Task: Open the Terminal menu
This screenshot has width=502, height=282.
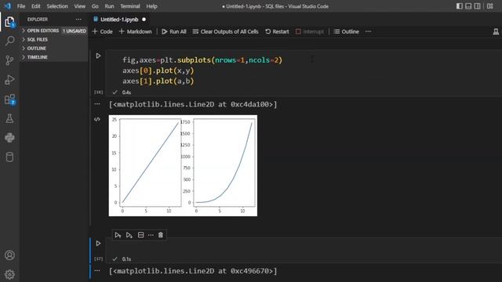Action: tap(130, 6)
